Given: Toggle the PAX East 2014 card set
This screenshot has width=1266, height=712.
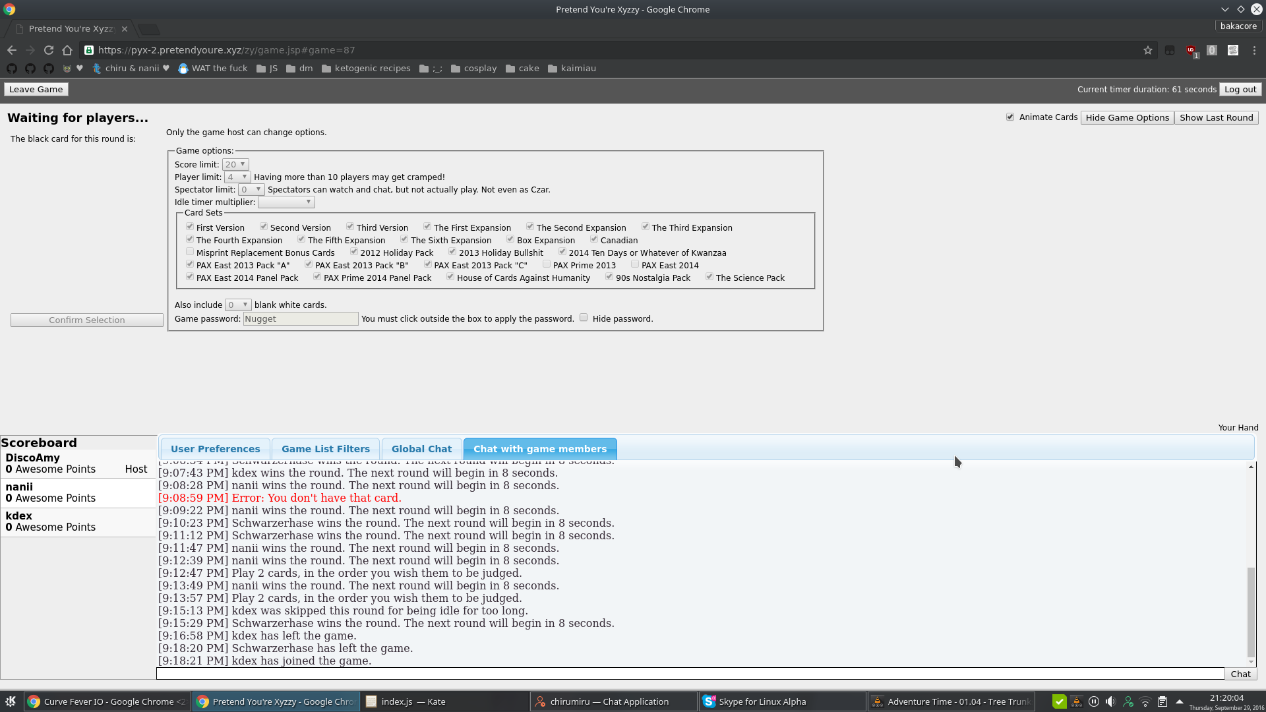Looking at the screenshot, I should 635,264.
